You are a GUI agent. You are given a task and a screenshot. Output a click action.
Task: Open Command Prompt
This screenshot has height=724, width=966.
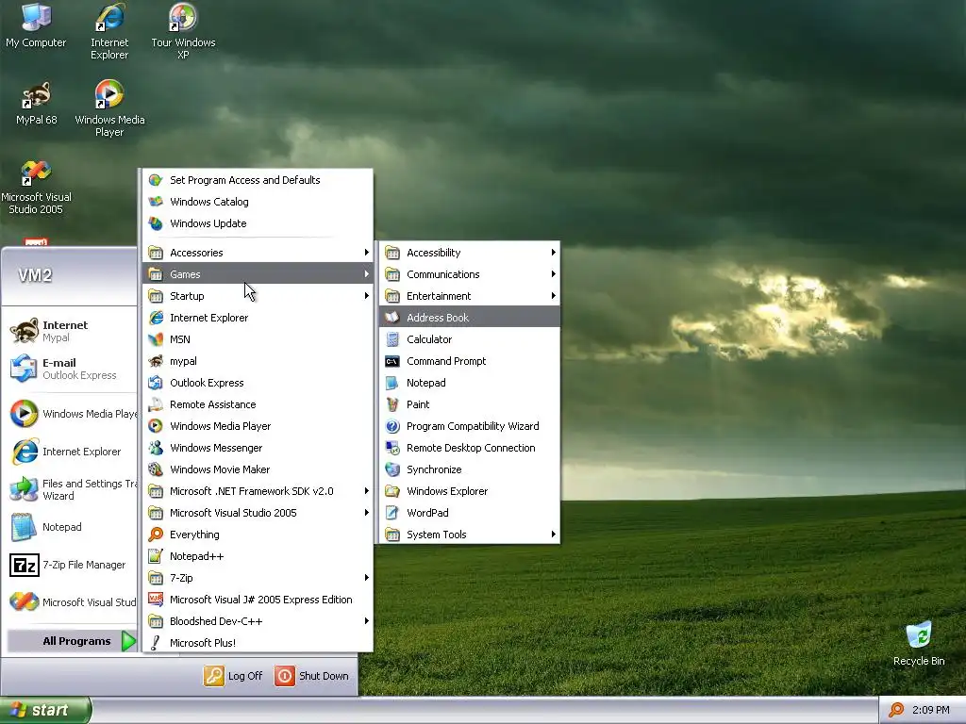point(470,361)
